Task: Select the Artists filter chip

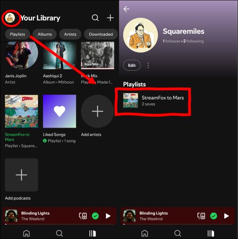Action: click(70, 34)
